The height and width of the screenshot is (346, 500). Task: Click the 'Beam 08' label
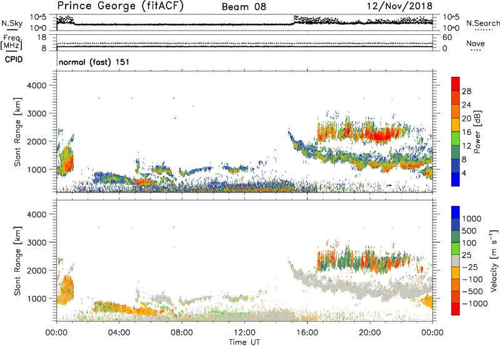pyautogui.click(x=244, y=7)
